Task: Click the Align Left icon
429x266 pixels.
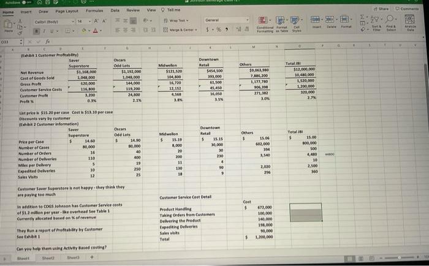Action: coord(117,31)
